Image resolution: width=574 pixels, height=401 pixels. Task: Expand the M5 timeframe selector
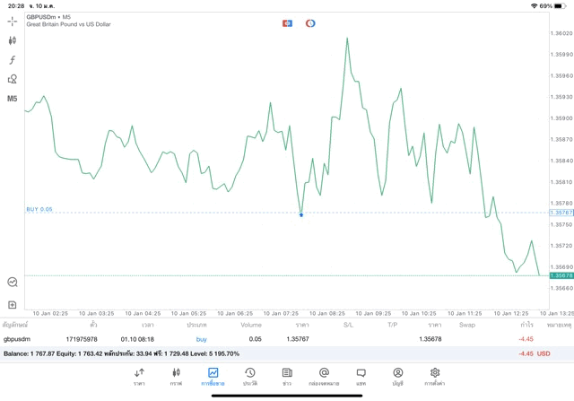click(13, 99)
